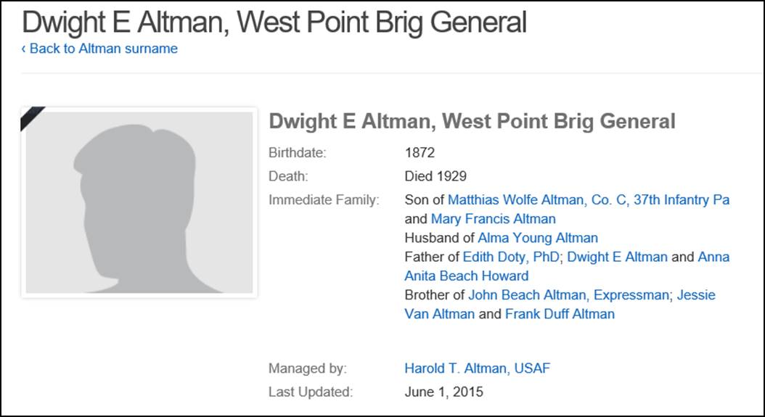
Task: Open the silhouette profile photo placeholder
Action: (139, 202)
